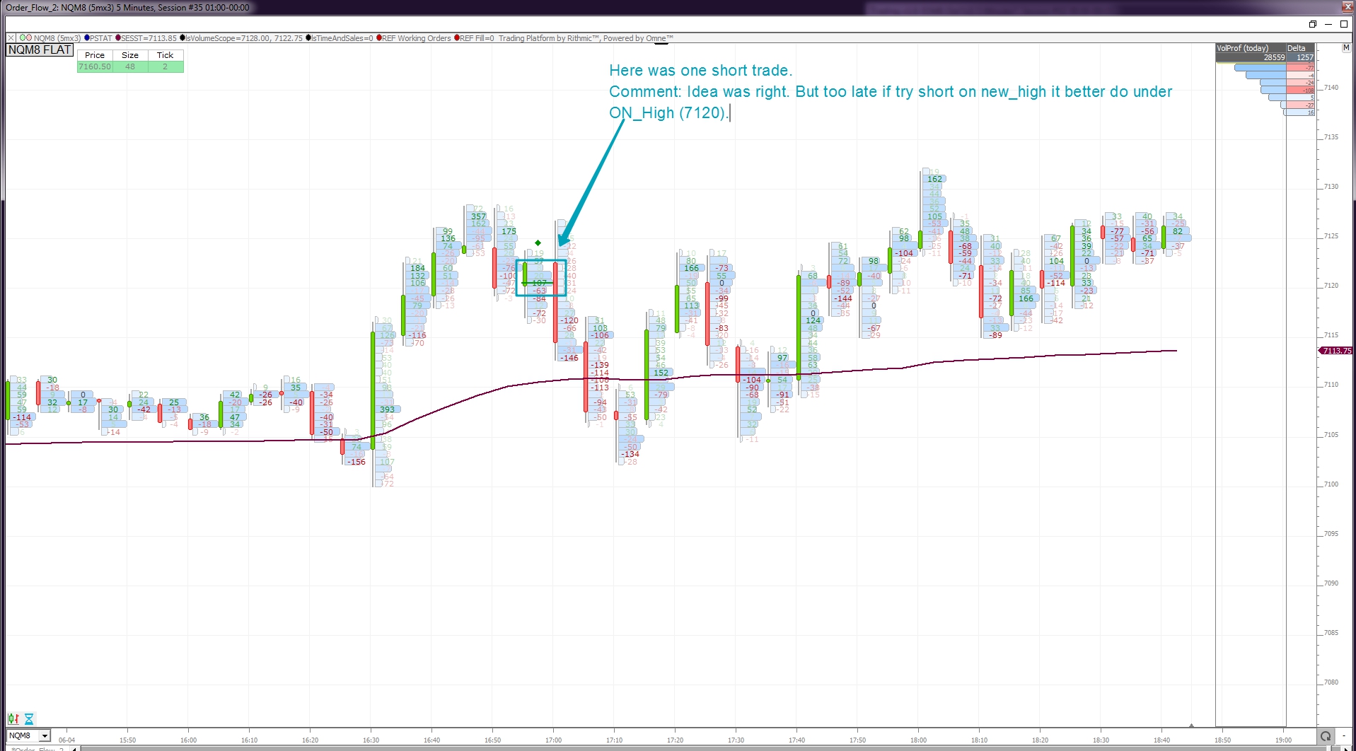Click the blue PSTAT indicator dot
The image size is (1356, 751).
coord(87,38)
